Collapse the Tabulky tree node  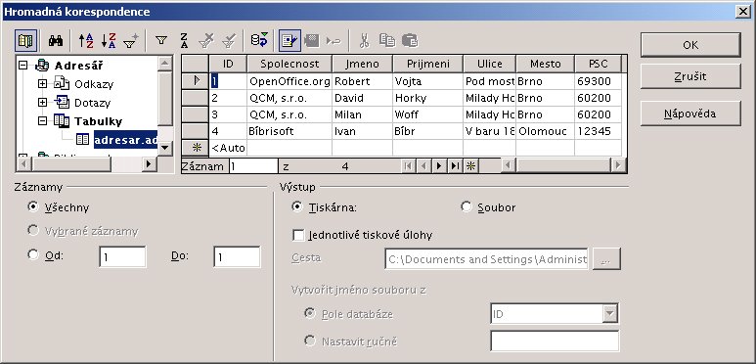click(42, 120)
